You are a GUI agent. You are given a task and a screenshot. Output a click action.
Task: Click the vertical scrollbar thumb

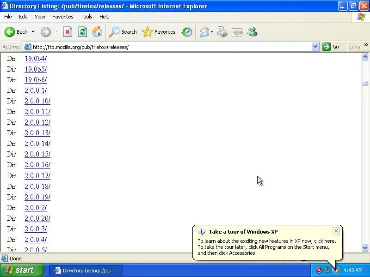365,83
